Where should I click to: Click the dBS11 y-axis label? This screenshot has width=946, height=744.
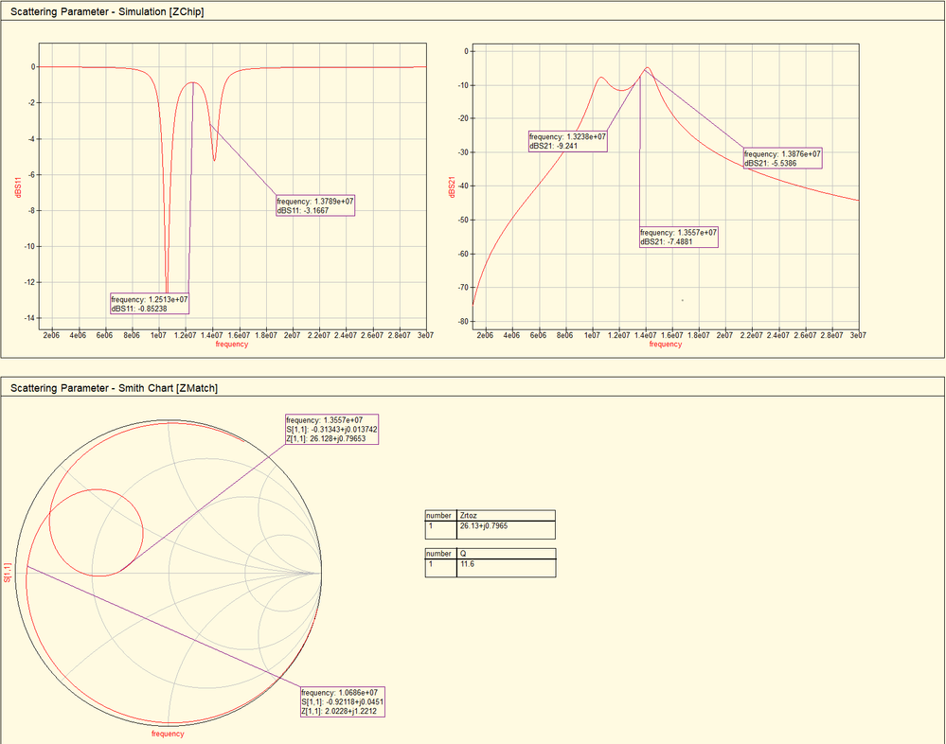17,187
